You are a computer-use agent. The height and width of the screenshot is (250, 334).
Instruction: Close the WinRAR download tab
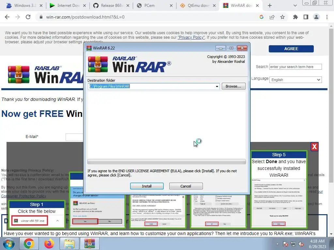(257, 6)
